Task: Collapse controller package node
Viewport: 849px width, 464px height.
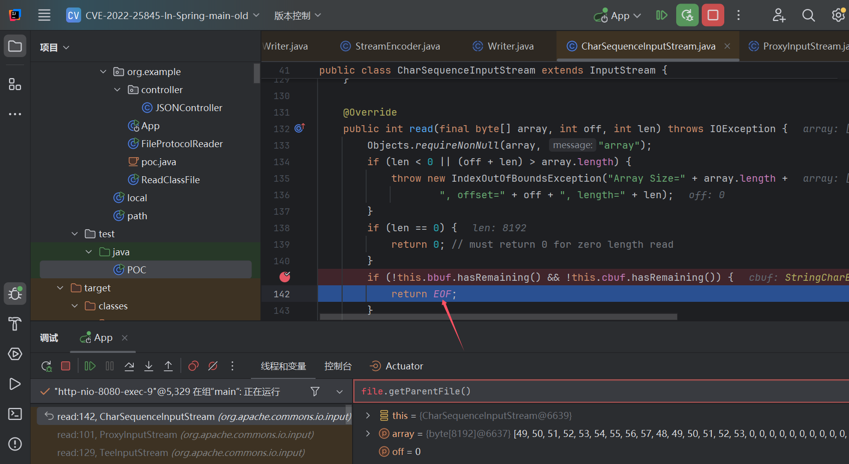Action: pos(117,90)
